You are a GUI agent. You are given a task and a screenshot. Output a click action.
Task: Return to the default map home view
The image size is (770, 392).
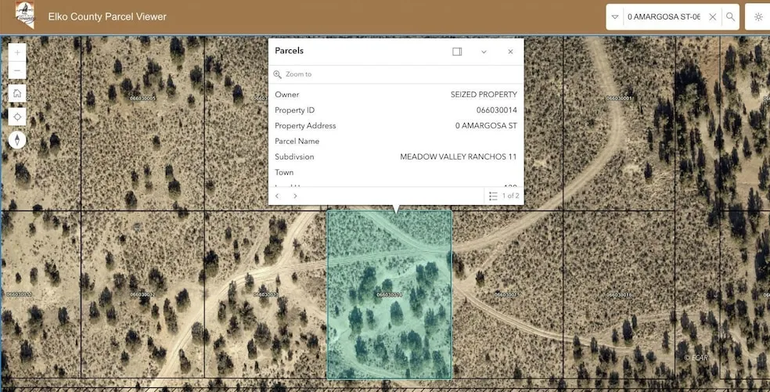17,94
